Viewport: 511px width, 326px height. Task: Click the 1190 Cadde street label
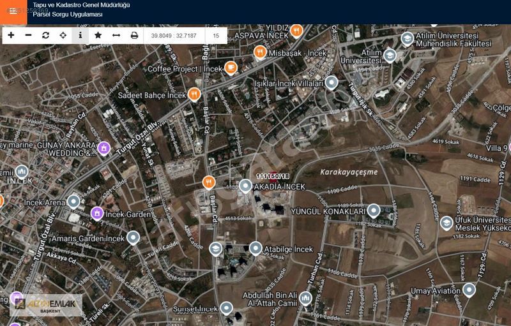click(342, 189)
